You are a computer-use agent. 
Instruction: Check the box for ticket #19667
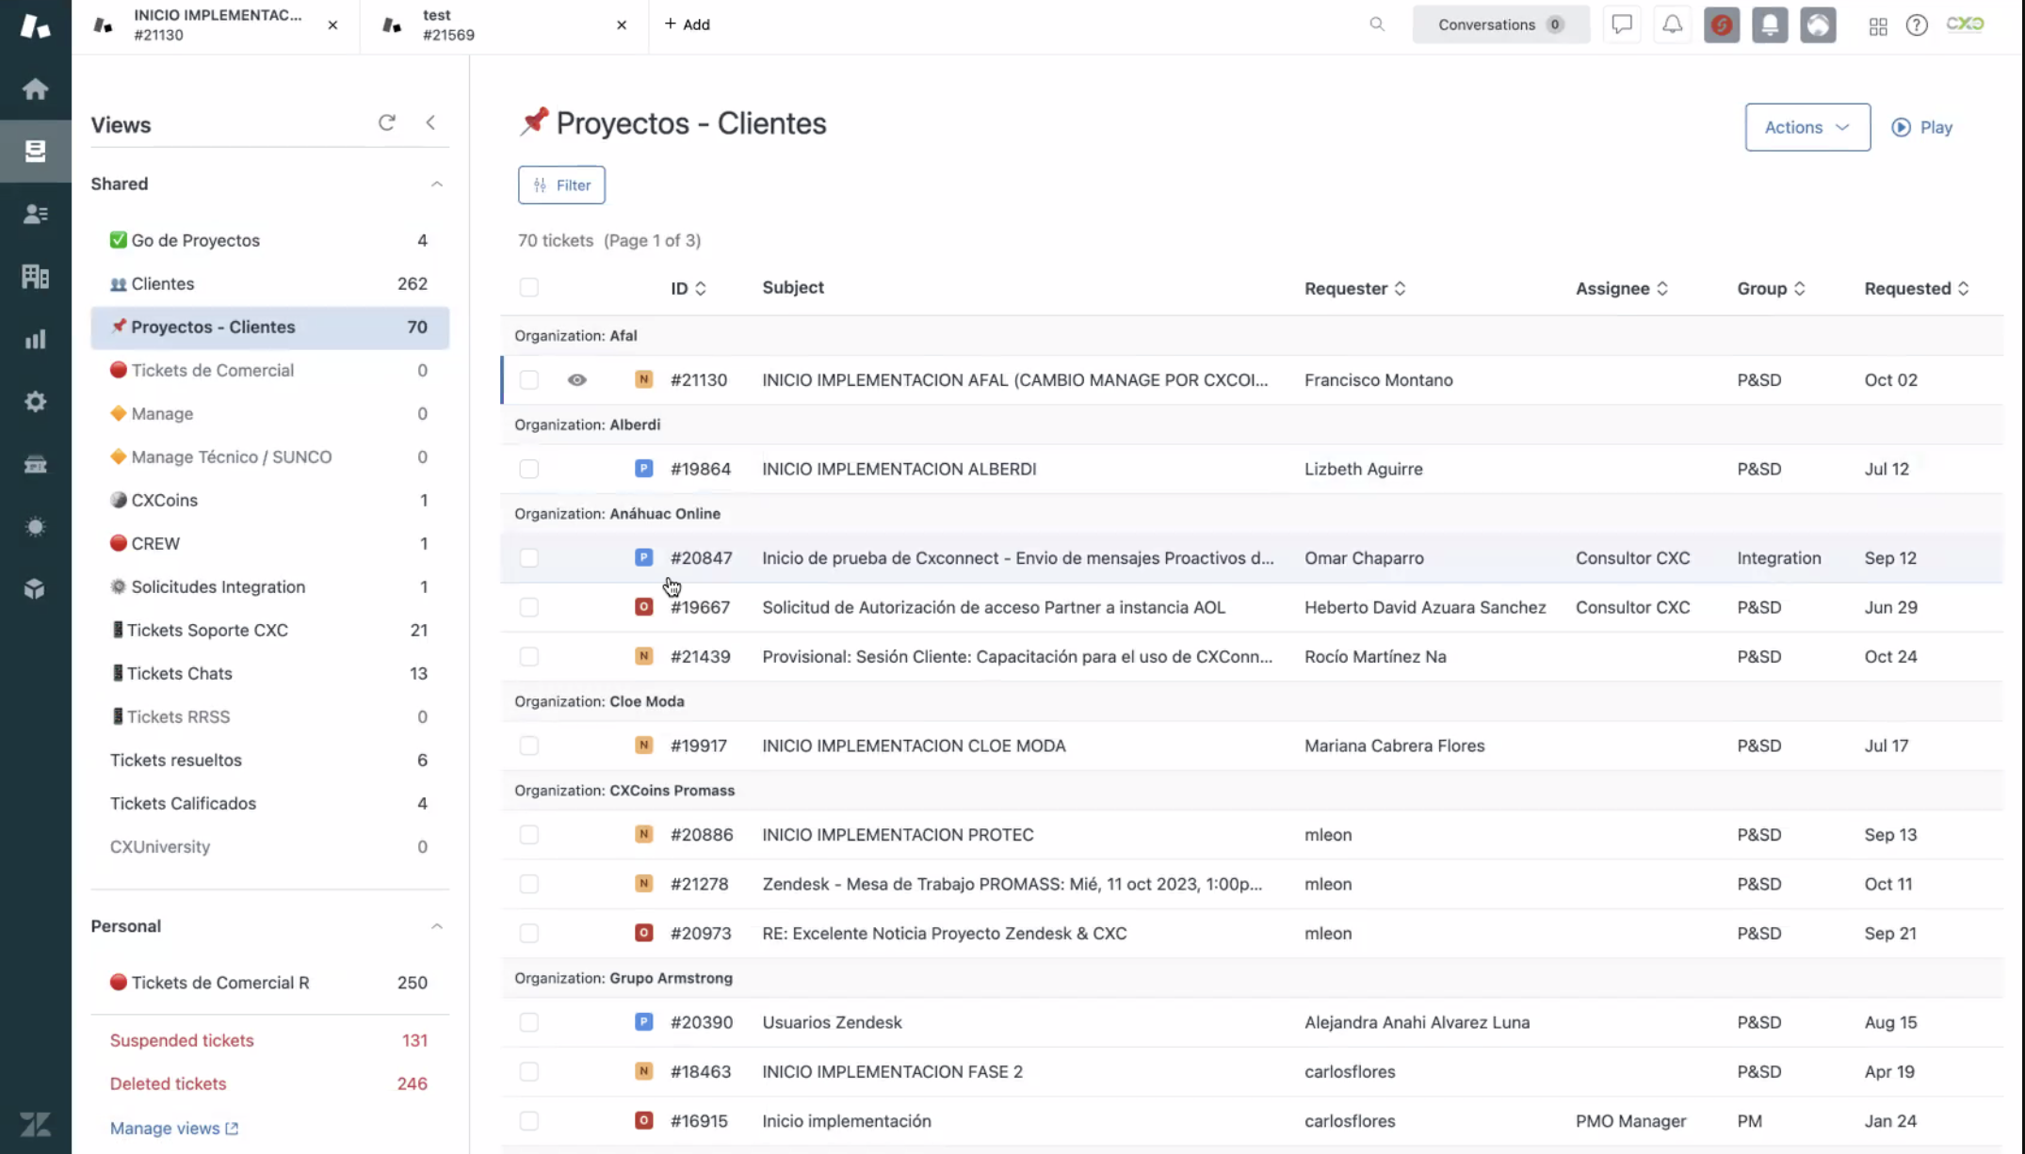pyautogui.click(x=529, y=607)
